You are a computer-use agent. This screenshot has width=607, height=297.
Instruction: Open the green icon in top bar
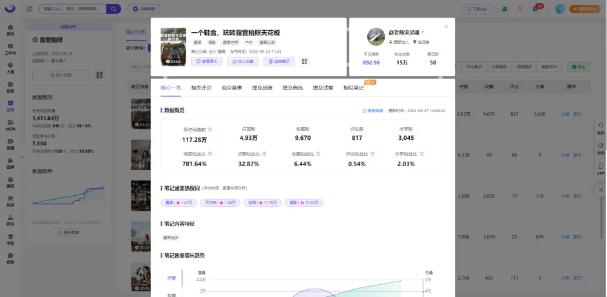click(x=505, y=9)
